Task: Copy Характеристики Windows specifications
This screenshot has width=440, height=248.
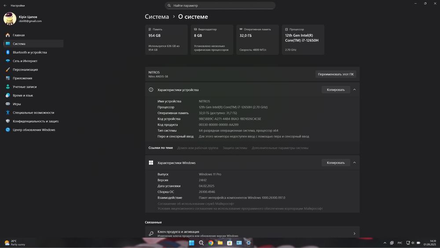Action: click(336, 163)
